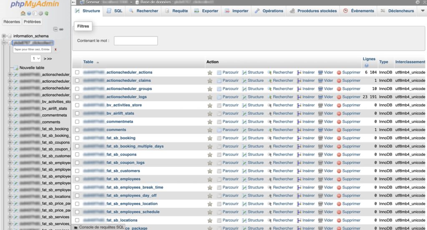427x230 pixels.
Task: Open the page number dropdown in sidebar
Action: click(36, 58)
